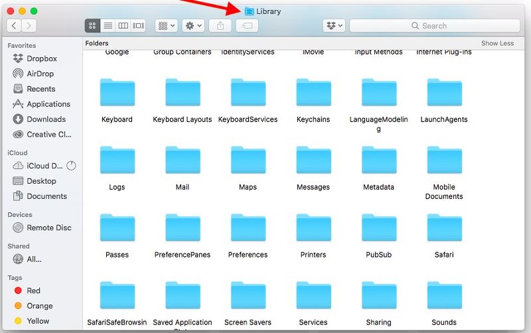Switch to list view
531x333 pixels.
click(108, 26)
